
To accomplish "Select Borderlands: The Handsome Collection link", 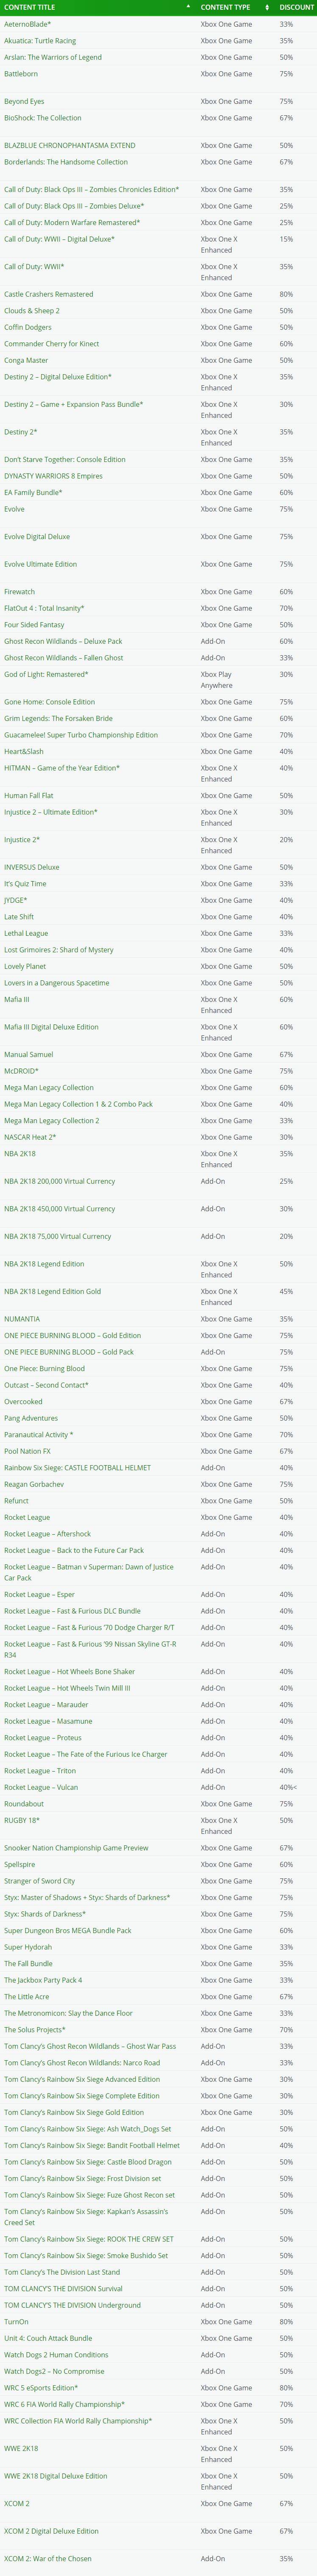I will [66, 162].
